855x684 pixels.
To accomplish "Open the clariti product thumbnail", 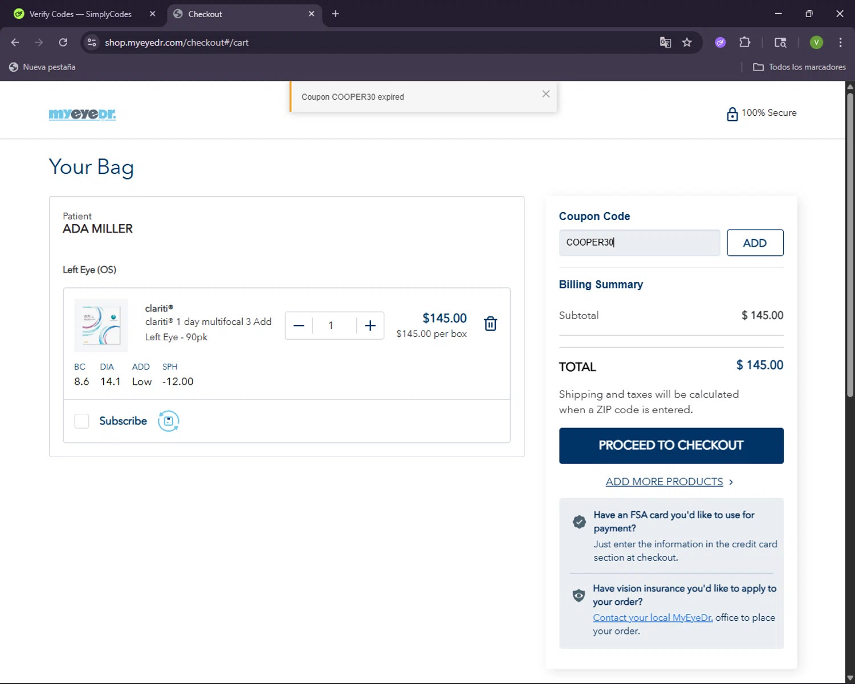I will 101,325.
